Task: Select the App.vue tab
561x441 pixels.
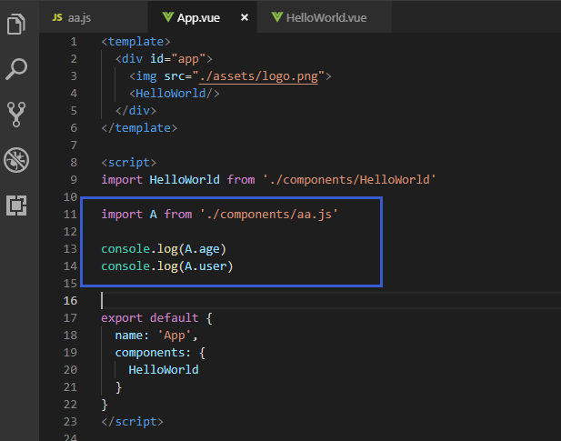Action: [x=202, y=17]
